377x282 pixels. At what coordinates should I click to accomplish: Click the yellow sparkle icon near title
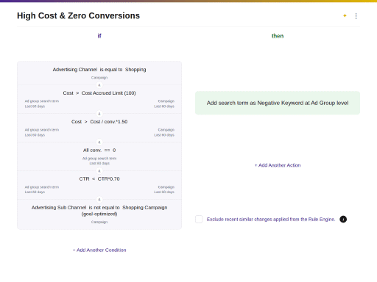coord(345,15)
